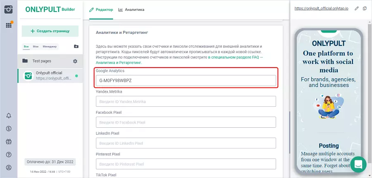Click the Создать страницу button
This screenshot has height=178, width=372.
[50, 31]
